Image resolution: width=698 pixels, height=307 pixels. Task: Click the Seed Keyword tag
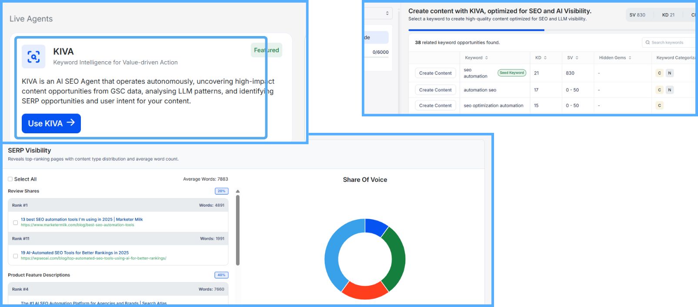(x=511, y=73)
